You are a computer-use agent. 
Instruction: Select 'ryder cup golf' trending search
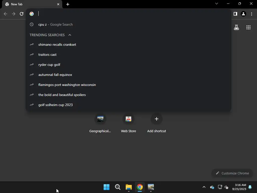pos(128,65)
